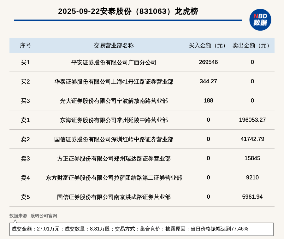Select 国信证券股份有限公司南京洪武路证券营业部

114,197
